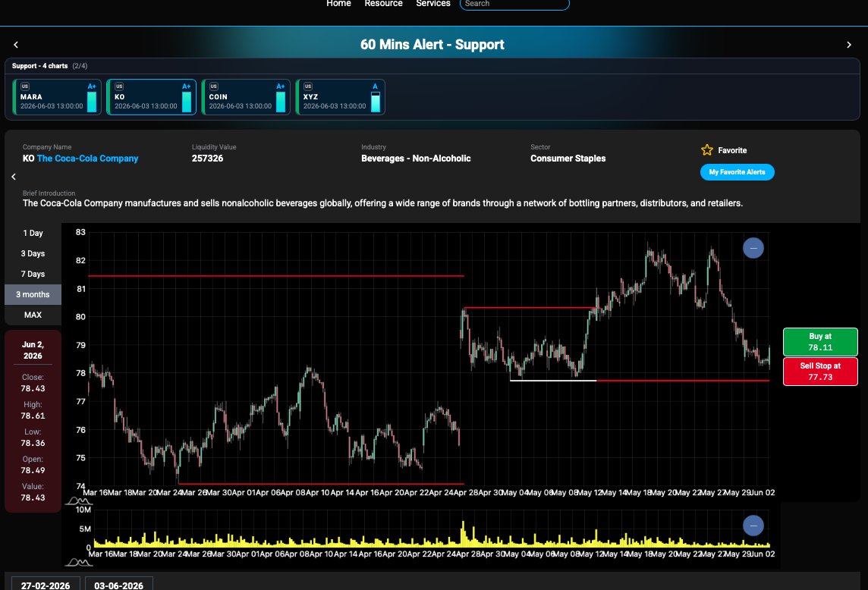Click the Open value 78.49
Image resolution: width=868 pixels, height=590 pixels.
click(33, 470)
